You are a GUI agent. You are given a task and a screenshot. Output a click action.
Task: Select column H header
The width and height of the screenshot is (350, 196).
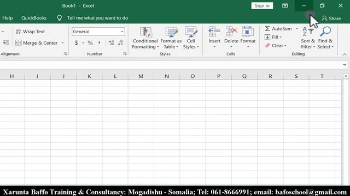(12, 76)
